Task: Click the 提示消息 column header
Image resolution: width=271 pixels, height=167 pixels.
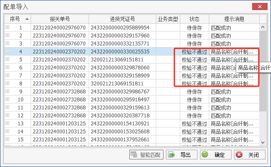Action: click(x=234, y=19)
